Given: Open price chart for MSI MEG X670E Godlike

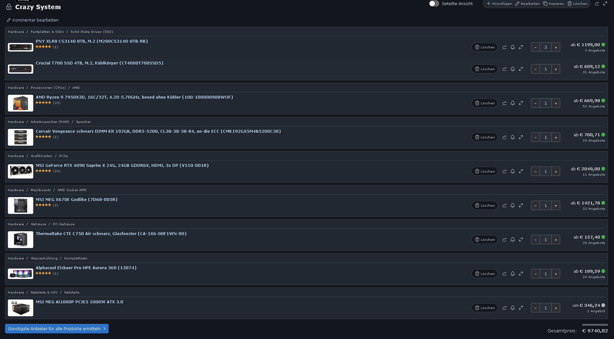Looking at the screenshot, I should click(504, 205).
